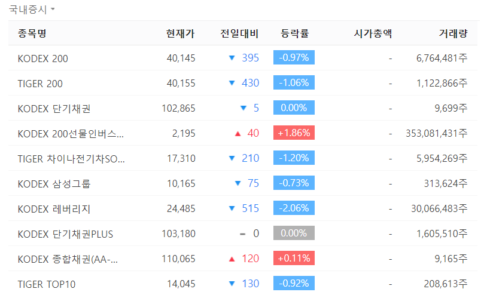Click price 10,165
Viewport: 484px width, 295px height.
pos(181,183)
